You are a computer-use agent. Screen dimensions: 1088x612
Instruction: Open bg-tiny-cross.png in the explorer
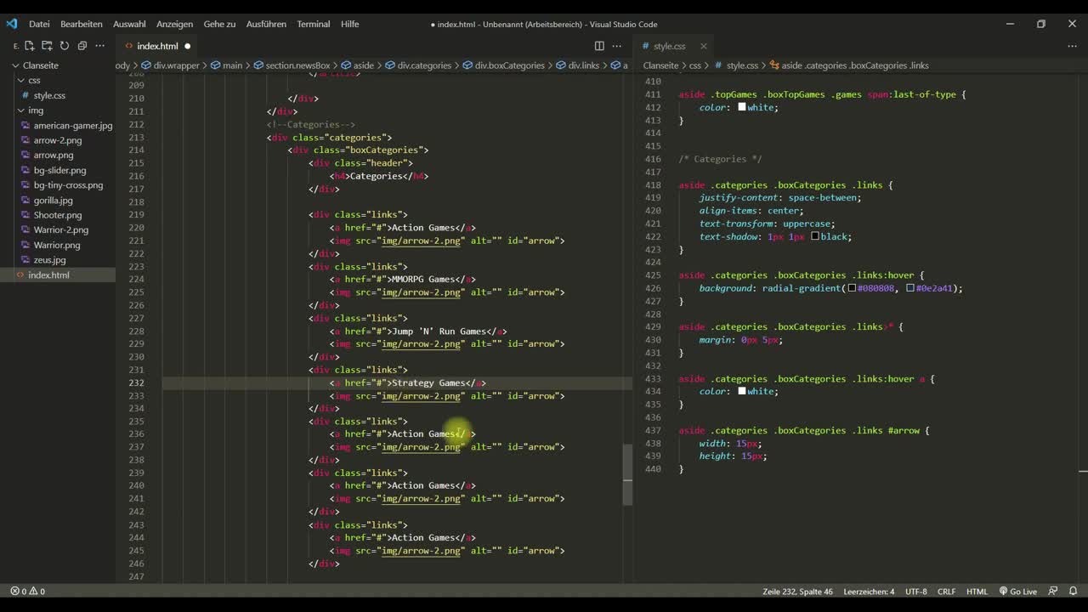68,185
